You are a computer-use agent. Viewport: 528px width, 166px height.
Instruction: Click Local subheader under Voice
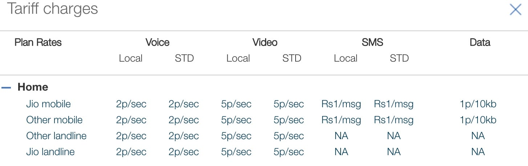(130, 58)
